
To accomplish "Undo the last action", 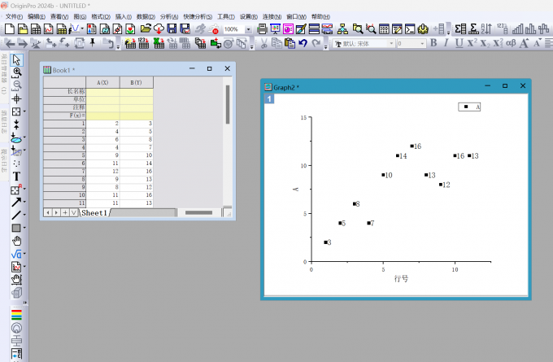I will [x=303, y=43].
